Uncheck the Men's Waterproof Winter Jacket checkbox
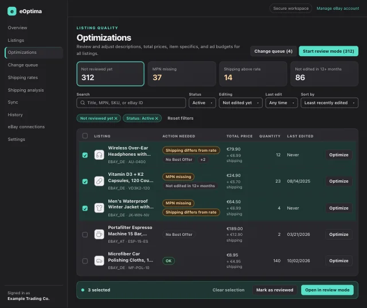 [85, 208]
